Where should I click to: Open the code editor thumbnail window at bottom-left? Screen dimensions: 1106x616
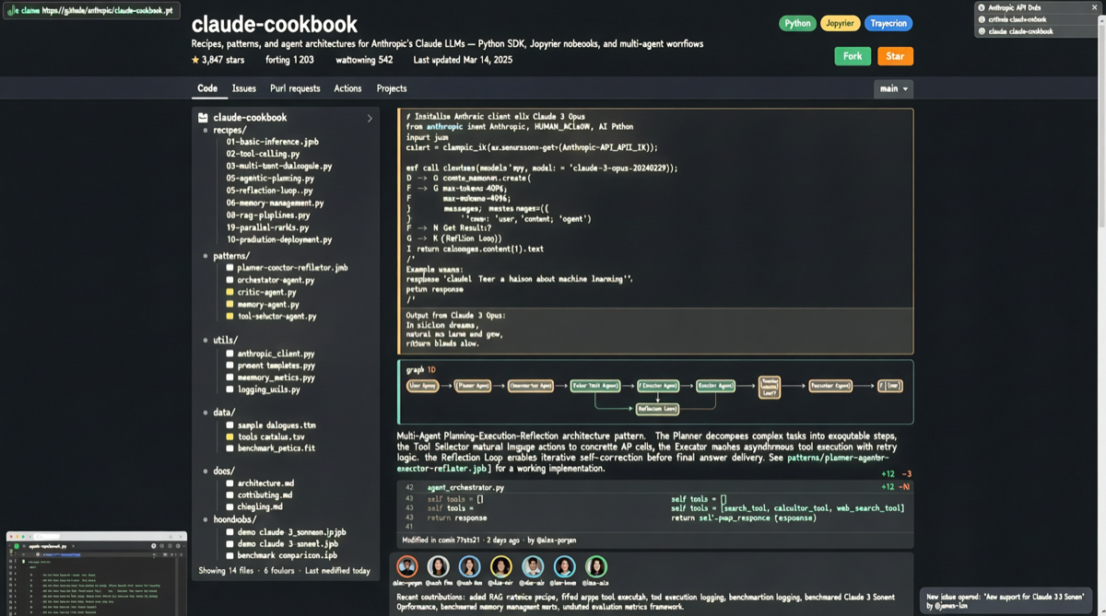97,575
